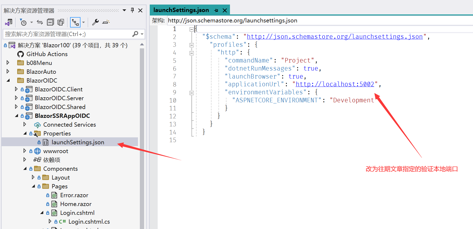This screenshot has width=473, height=229.
Task: Collapse the Pages folder
Action: [x=33, y=186]
